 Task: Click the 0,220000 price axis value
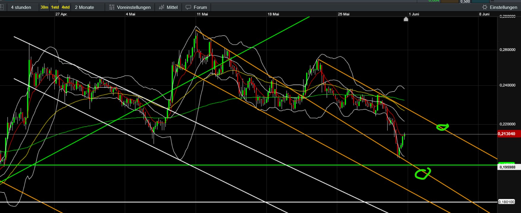(507, 124)
